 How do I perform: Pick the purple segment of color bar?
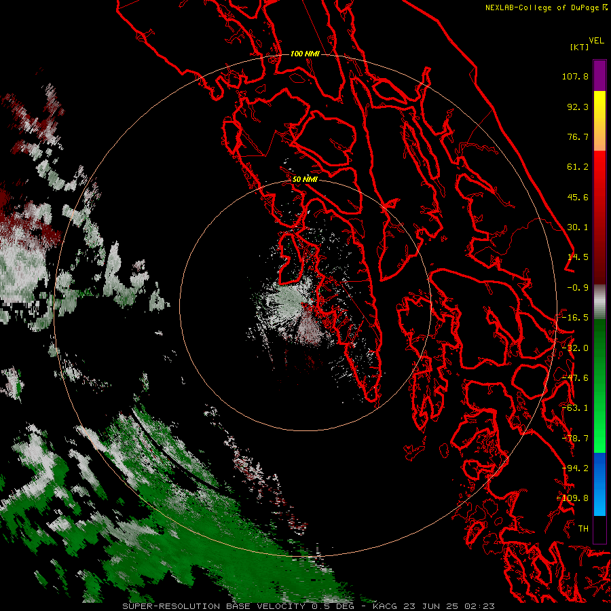599,75
